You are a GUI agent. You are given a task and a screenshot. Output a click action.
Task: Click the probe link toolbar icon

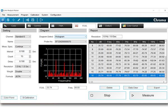(19, 20)
